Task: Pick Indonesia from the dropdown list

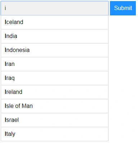Action: coord(55,50)
